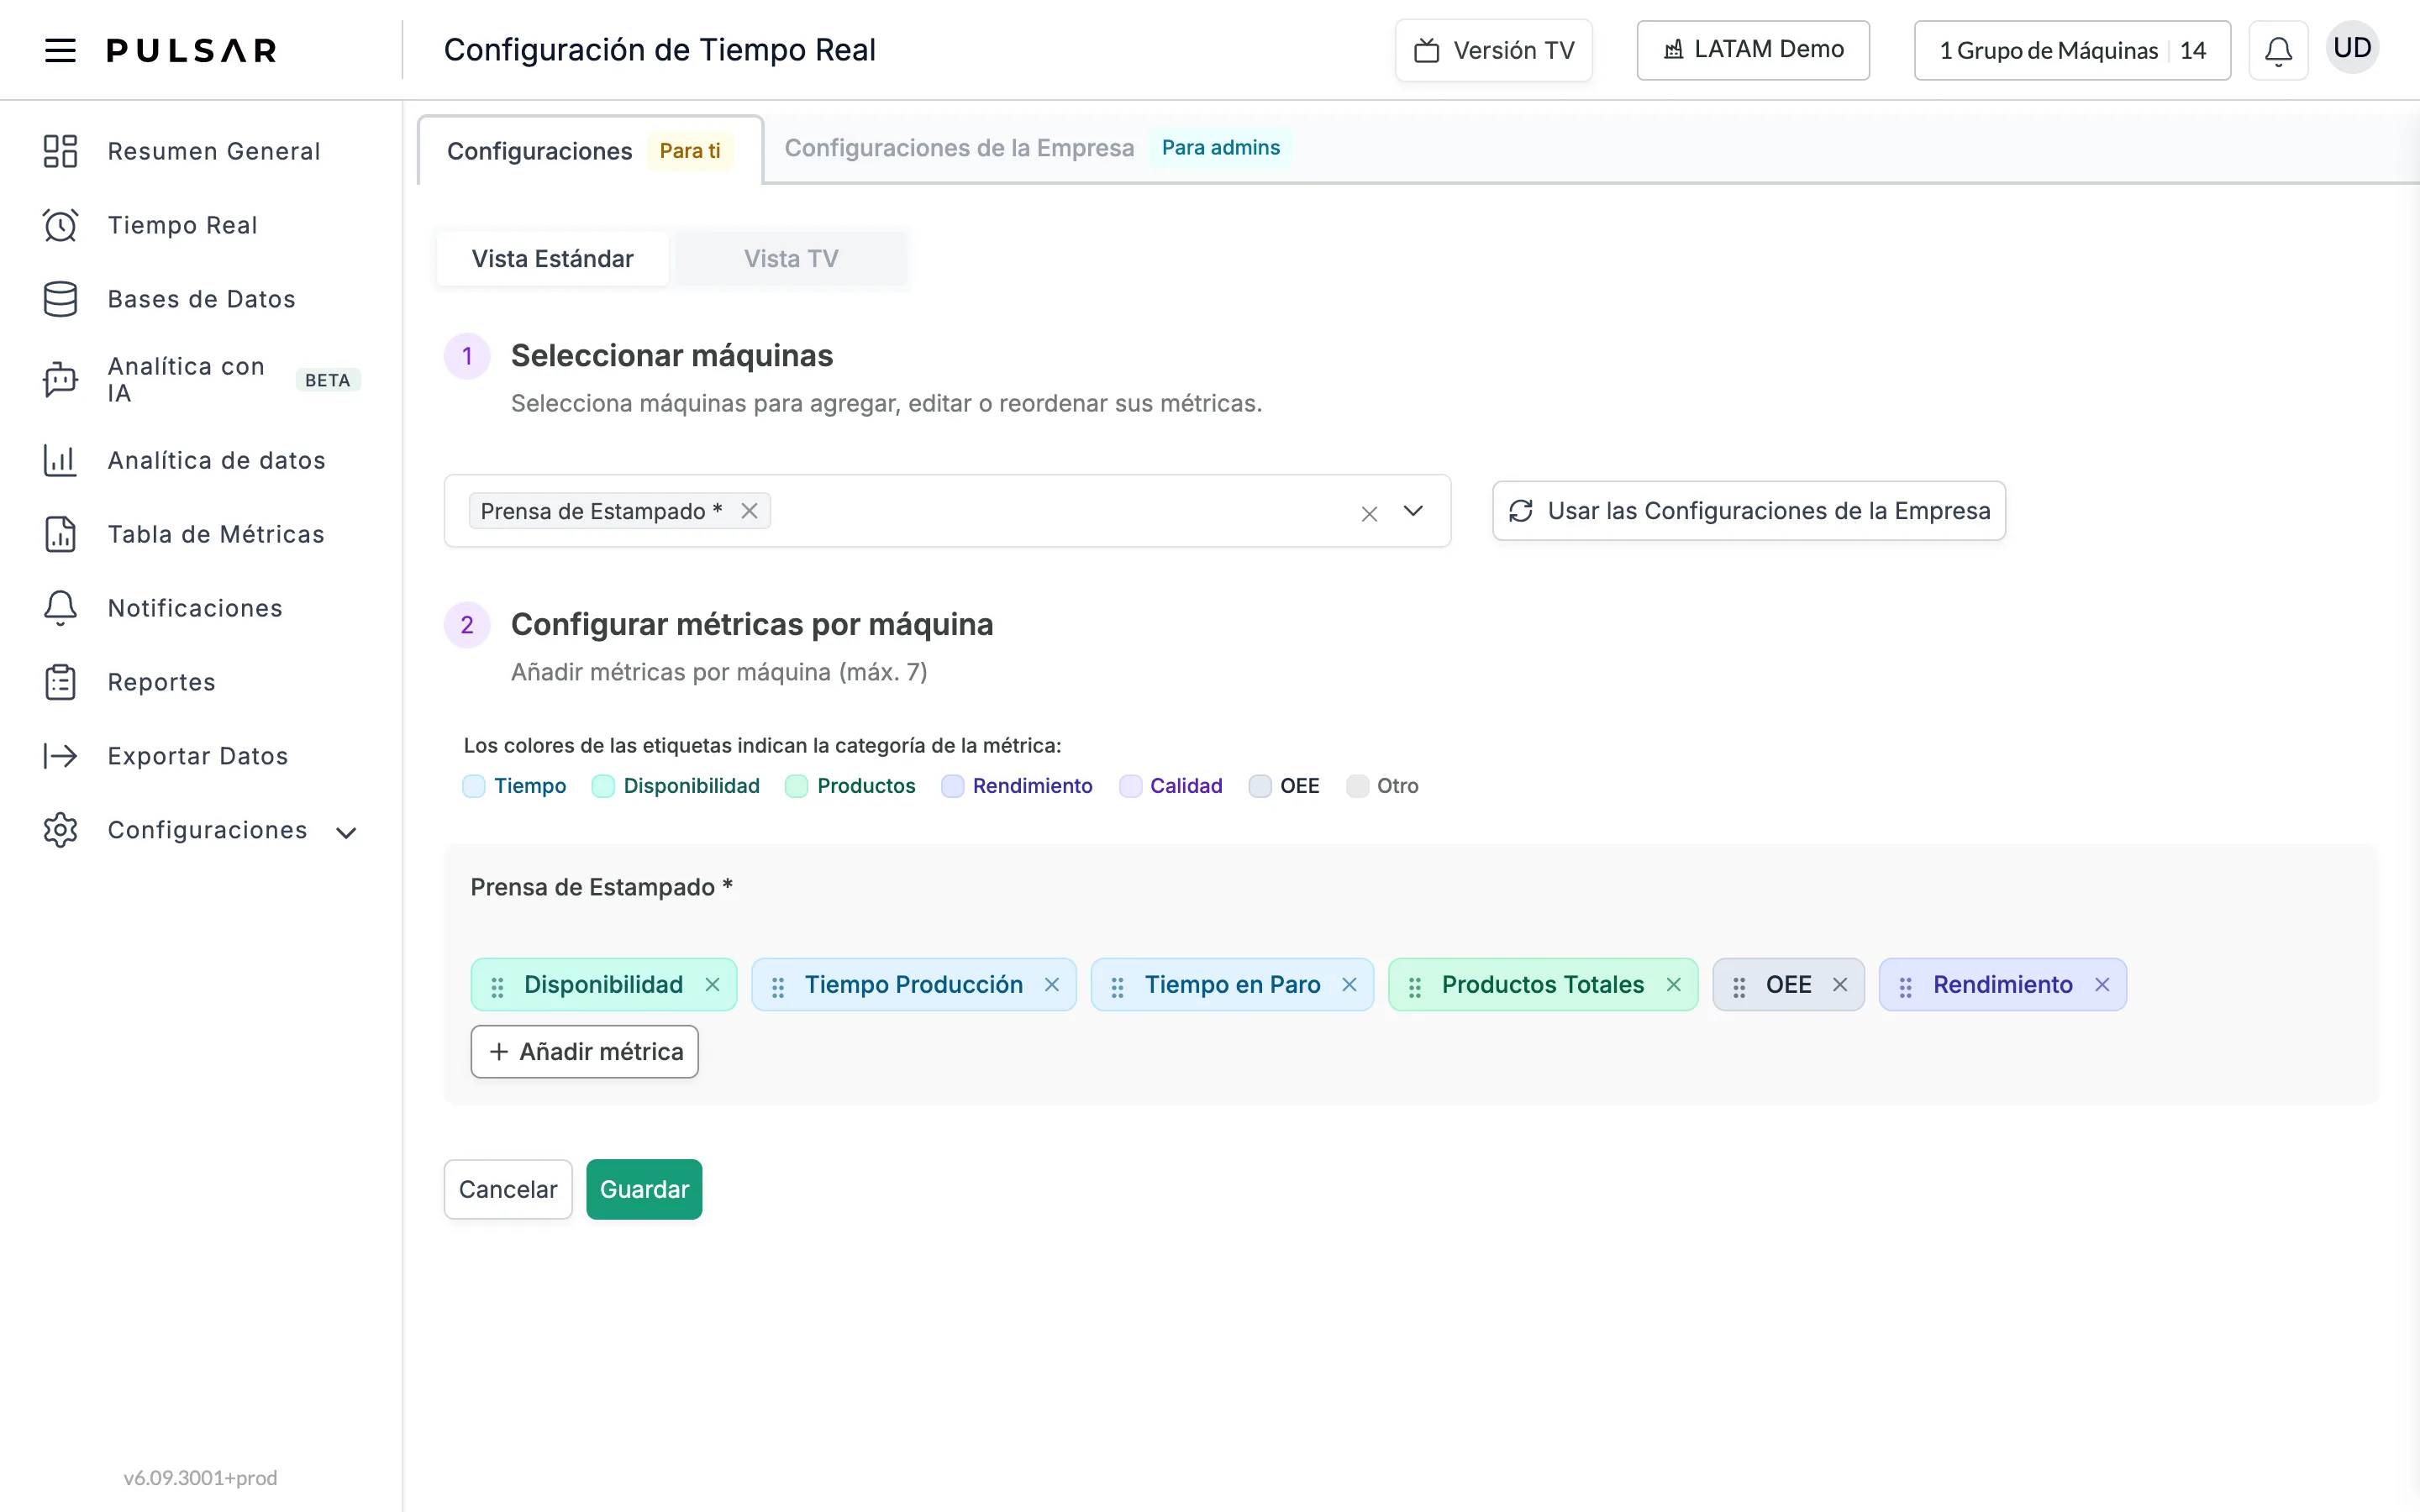
Task: Click the Cancelar button
Action: [x=508, y=1189]
